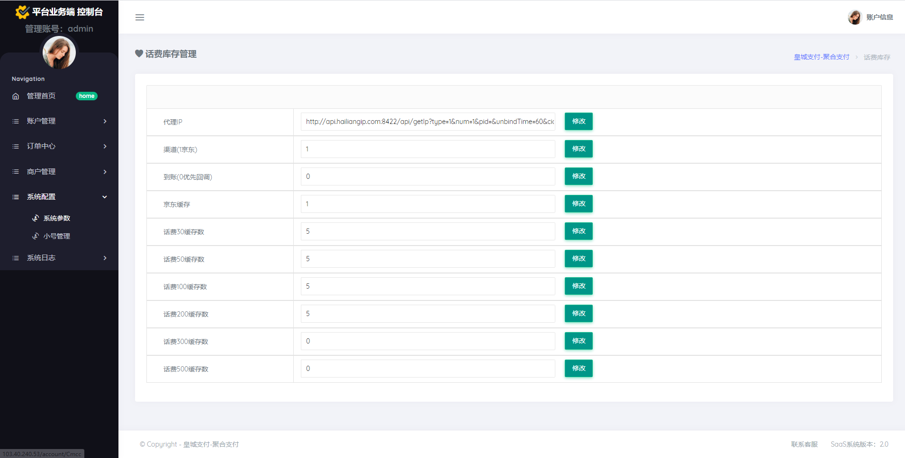
Task: Click the list icon beside 账户管理
Action: click(x=16, y=121)
